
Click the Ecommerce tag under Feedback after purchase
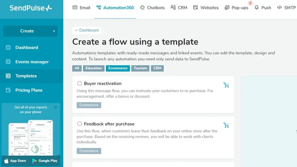(89, 151)
